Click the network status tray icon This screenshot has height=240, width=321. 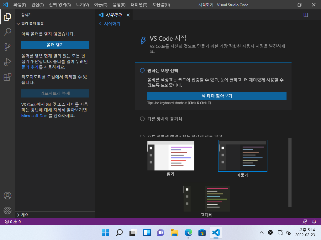point(280,232)
